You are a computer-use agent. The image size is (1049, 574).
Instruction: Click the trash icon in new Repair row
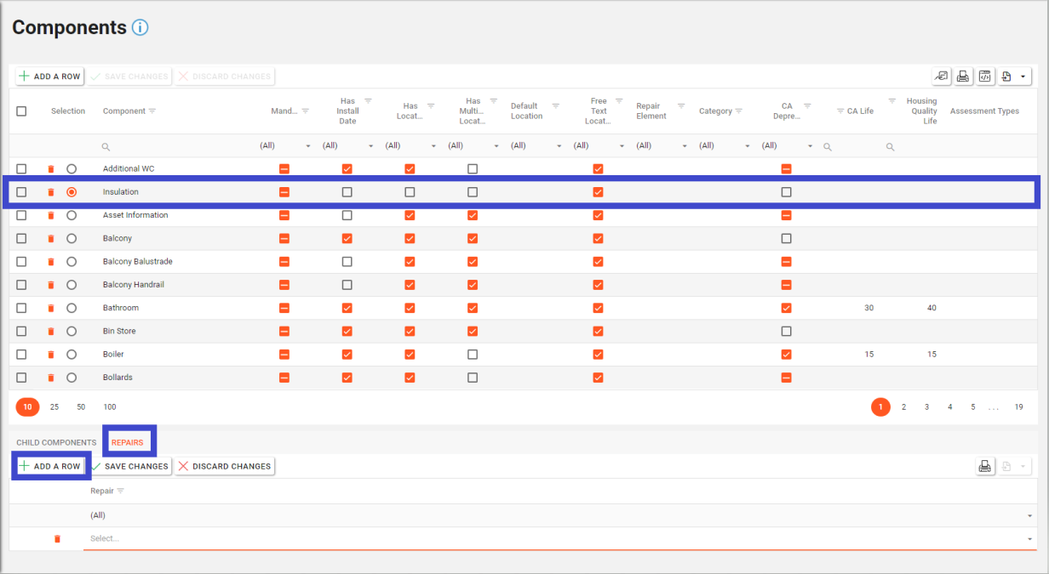(57, 539)
